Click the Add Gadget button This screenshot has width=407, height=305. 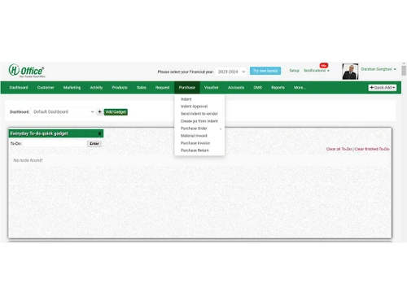coord(116,112)
